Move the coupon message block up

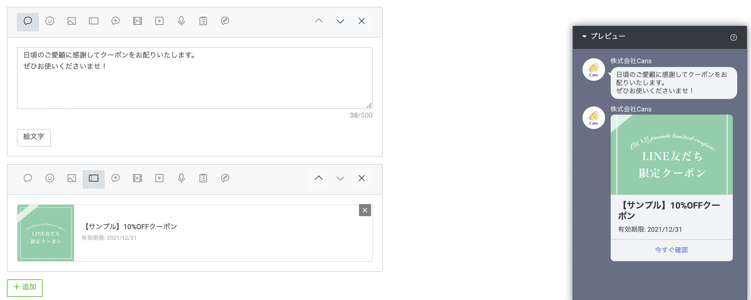319,178
